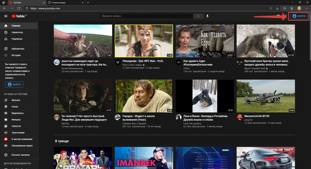
Task: Go to Подписки section
Action: [17, 39]
